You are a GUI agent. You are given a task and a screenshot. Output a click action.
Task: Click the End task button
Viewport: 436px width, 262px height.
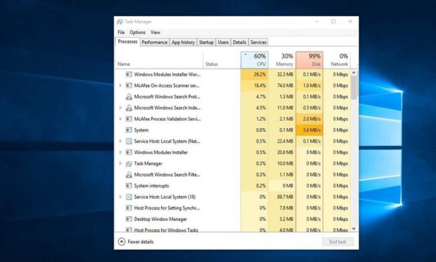338,242
